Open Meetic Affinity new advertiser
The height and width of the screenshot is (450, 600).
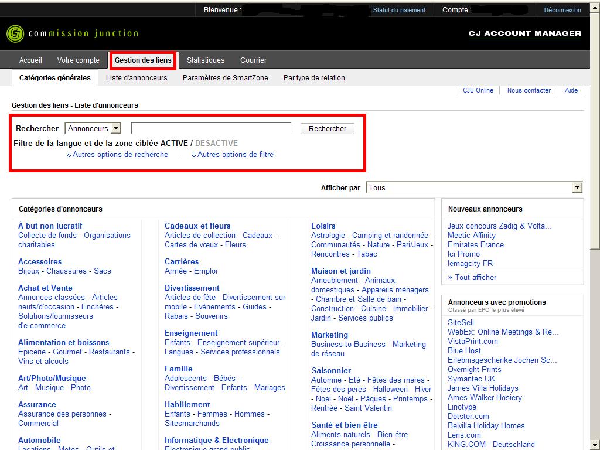click(x=472, y=236)
